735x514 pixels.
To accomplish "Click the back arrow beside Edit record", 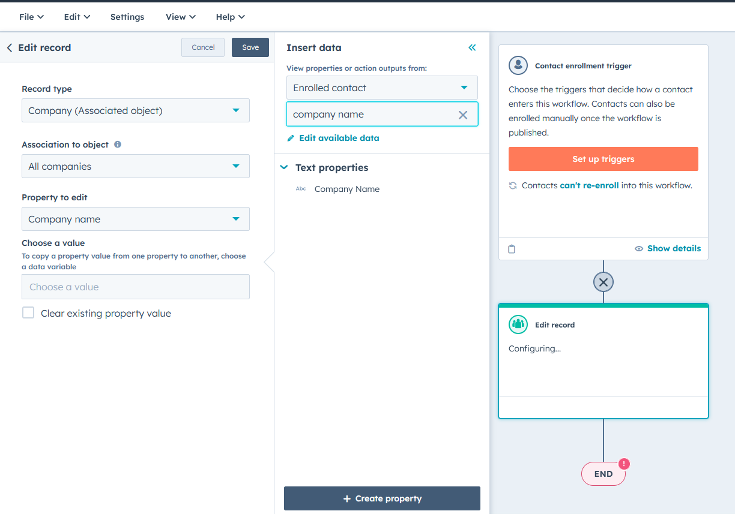I will pos(8,47).
